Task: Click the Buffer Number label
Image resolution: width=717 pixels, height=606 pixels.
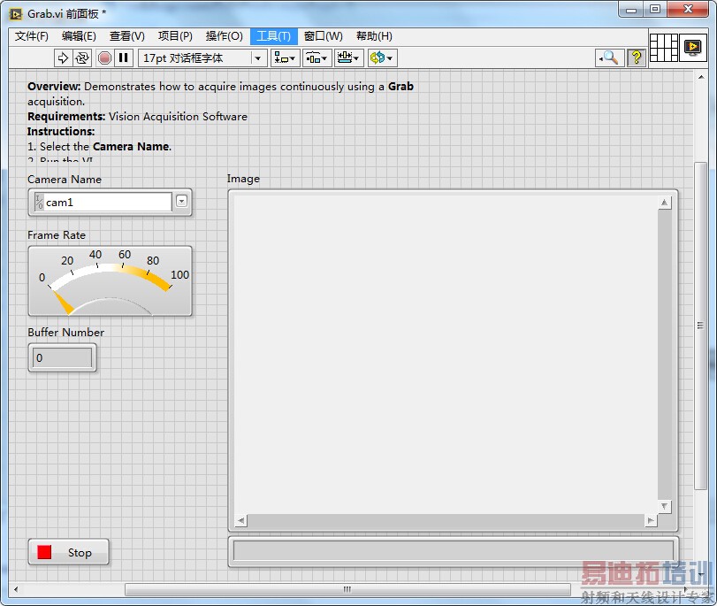Action: [65, 333]
